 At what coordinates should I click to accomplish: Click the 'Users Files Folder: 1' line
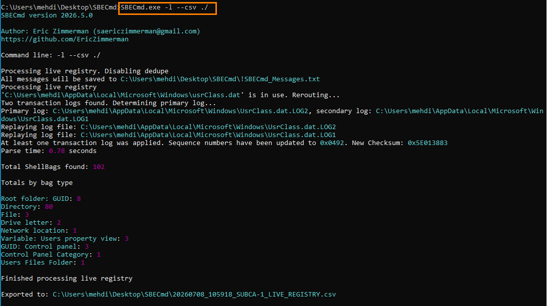pos(43,263)
